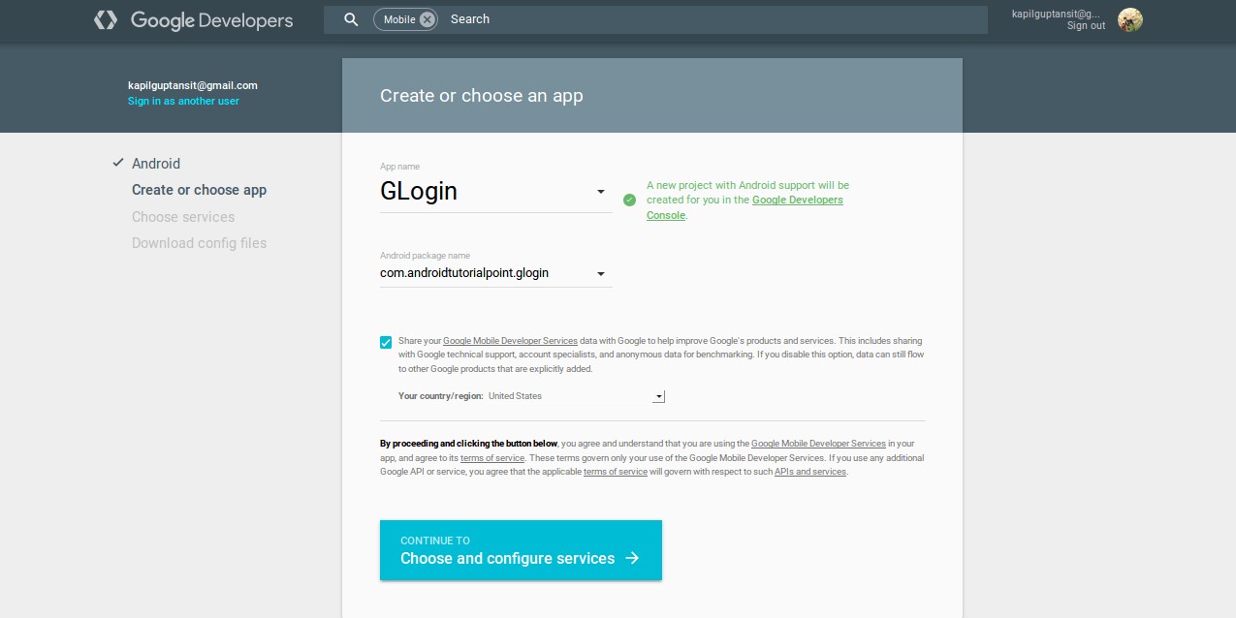This screenshot has height=618, width=1236.
Task: Click the Google Developers logo icon
Action: point(106,19)
